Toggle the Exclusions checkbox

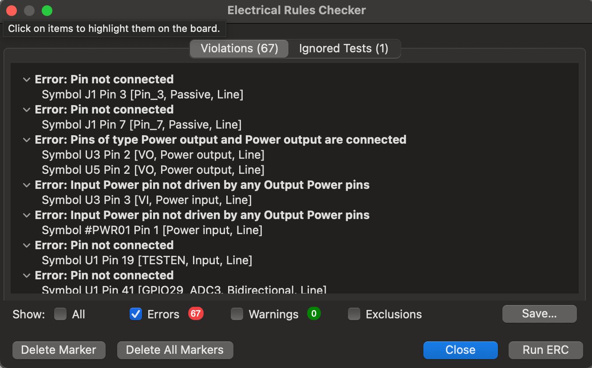(x=354, y=314)
